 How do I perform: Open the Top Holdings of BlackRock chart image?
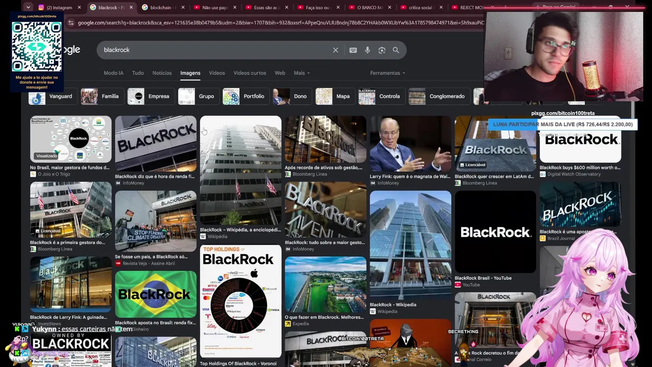(x=240, y=301)
